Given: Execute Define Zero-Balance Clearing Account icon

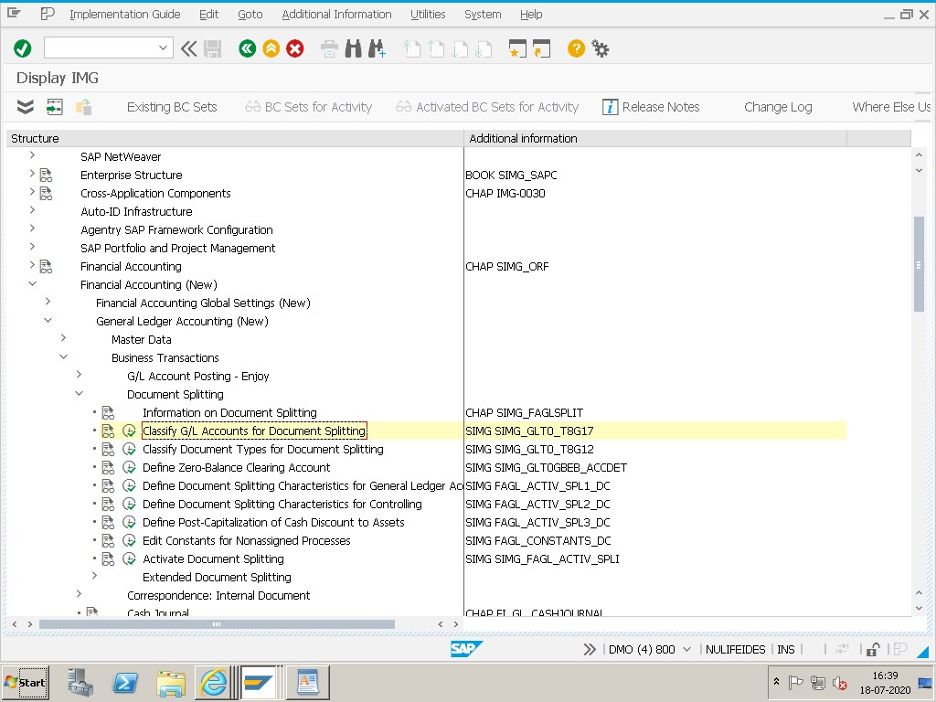Looking at the screenshot, I should (129, 467).
